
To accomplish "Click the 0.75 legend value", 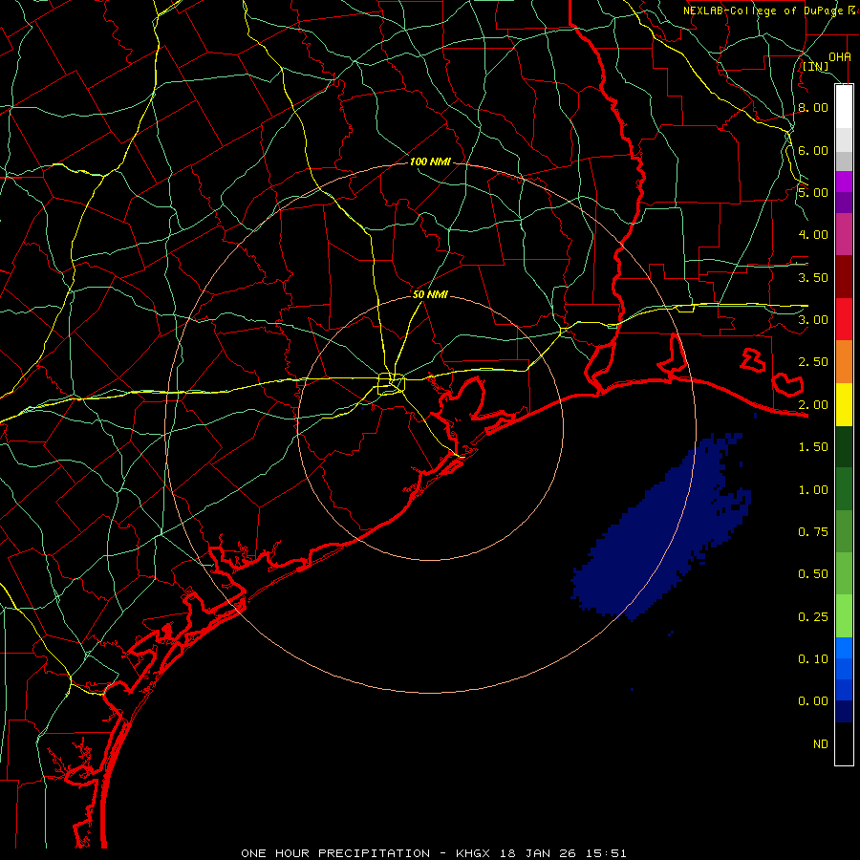I will click(813, 532).
